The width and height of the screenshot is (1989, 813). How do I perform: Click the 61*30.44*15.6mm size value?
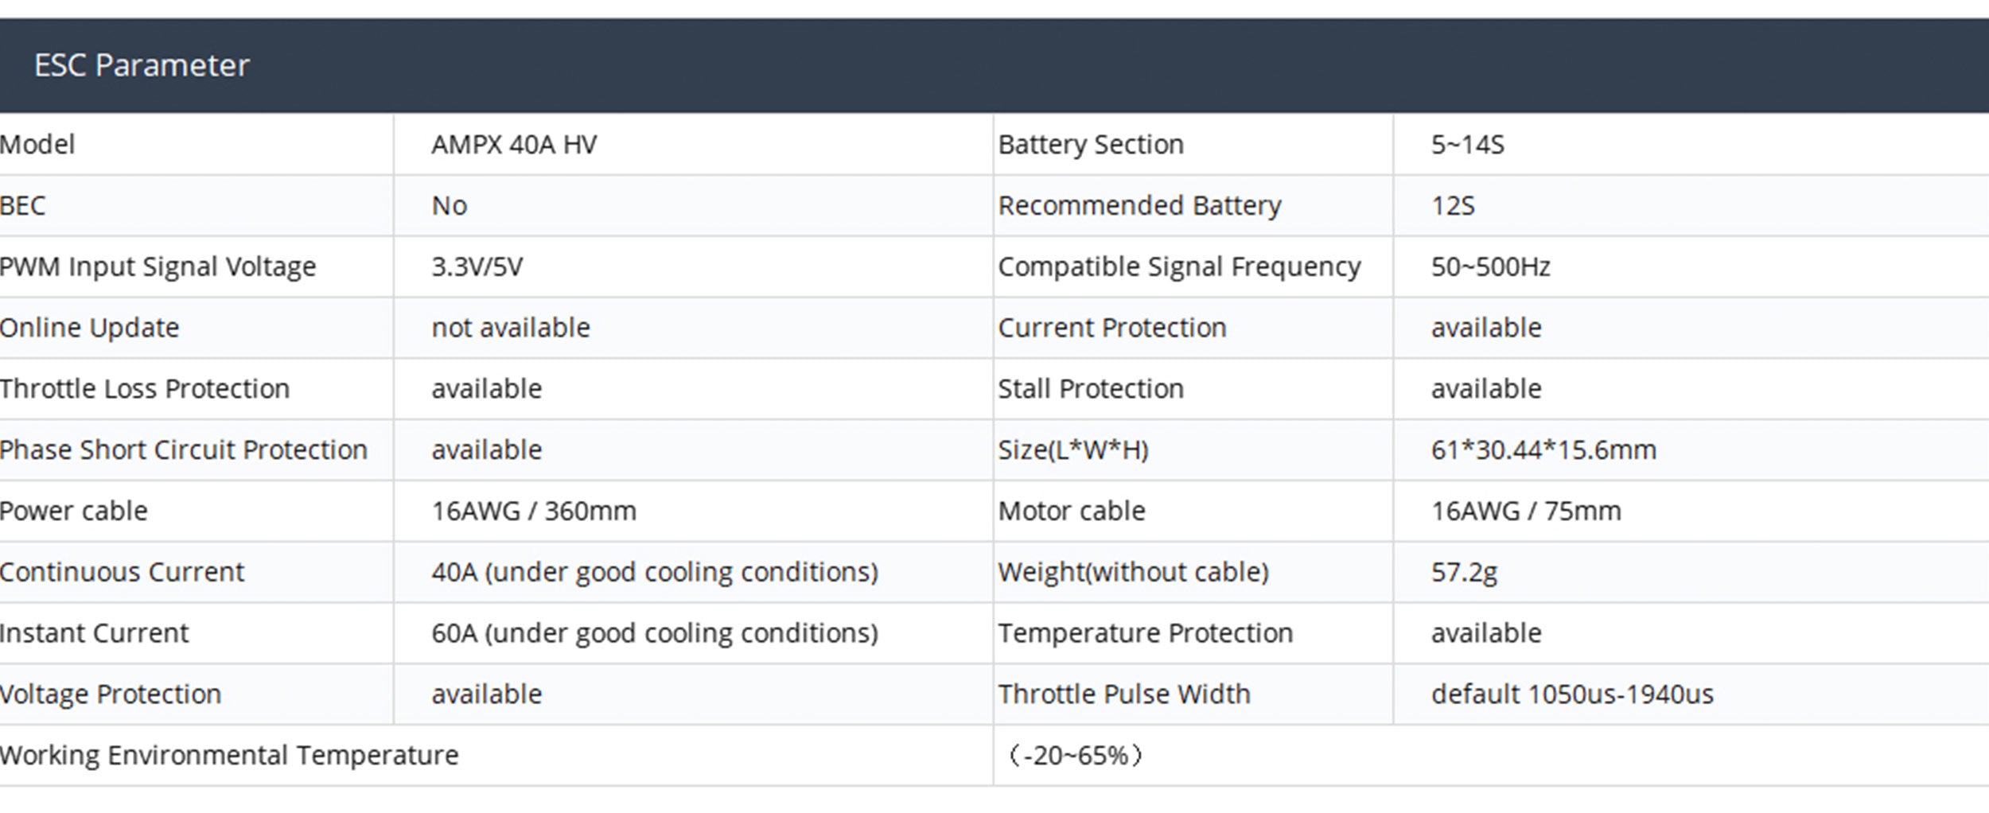click(x=1543, y=450)
